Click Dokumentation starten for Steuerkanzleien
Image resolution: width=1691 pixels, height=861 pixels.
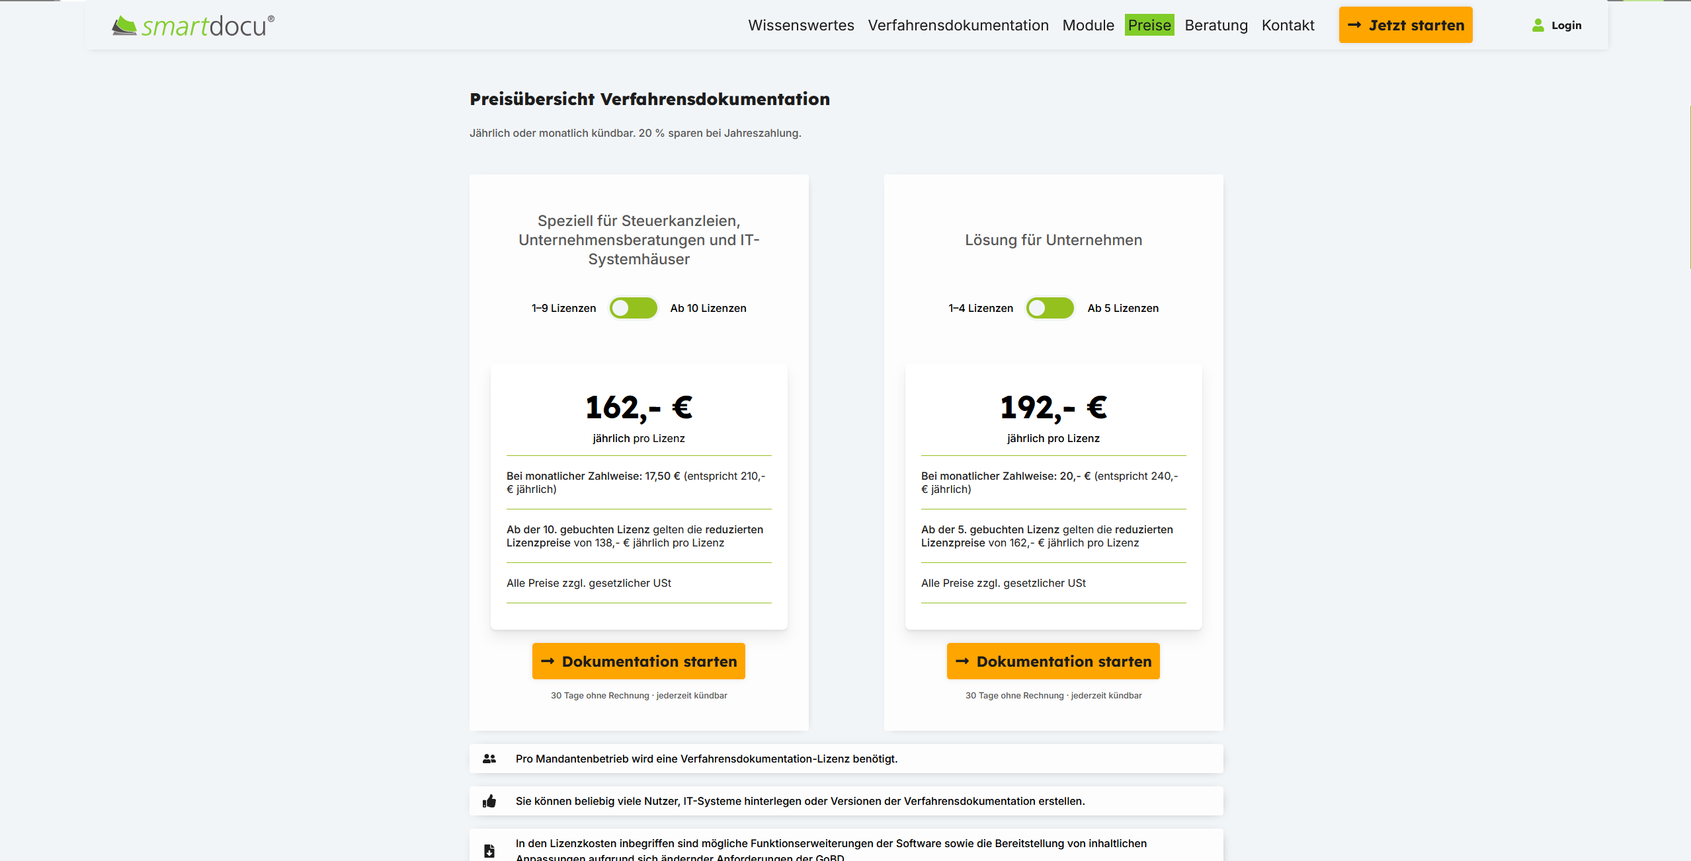pyautogui.click(x=638, y=661)
